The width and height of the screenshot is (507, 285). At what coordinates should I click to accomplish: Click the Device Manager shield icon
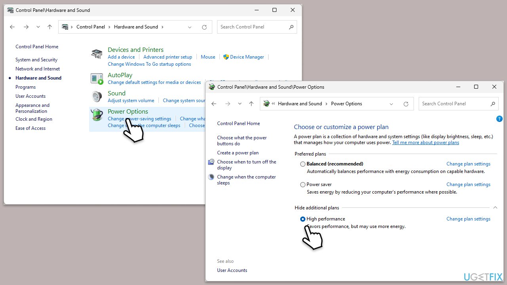point(226,57)
